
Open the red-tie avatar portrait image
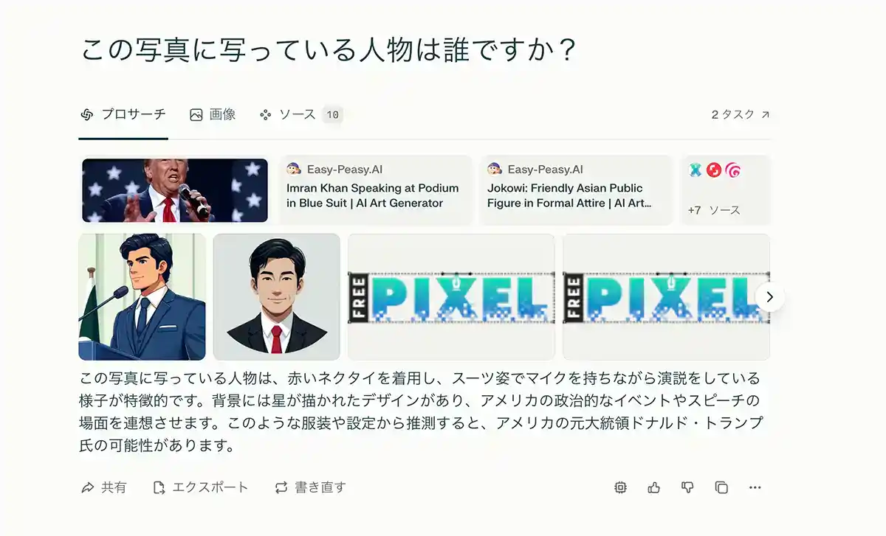pyautogui.click(x=277, y=297)
